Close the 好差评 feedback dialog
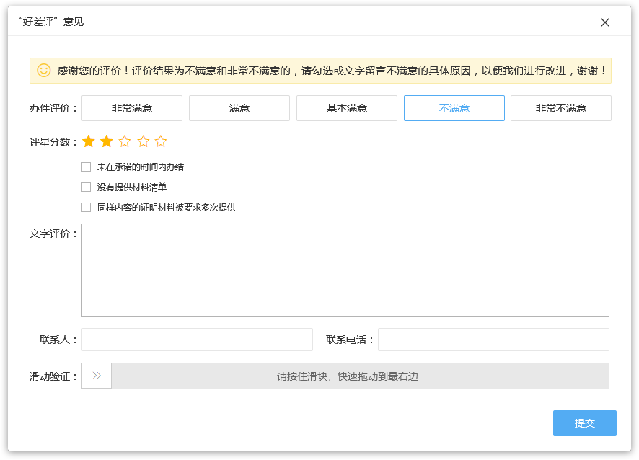639x460 pixels. point(605,22)
